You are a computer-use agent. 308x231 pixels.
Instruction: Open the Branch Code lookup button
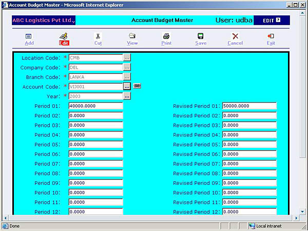click(127, 77)
